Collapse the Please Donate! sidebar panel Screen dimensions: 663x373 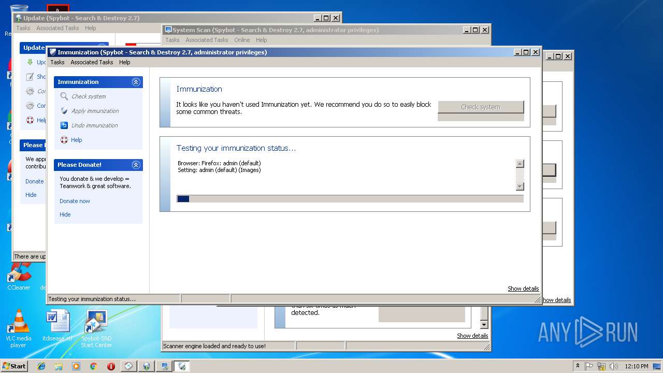pyautogui.click(x=136, y=165)
